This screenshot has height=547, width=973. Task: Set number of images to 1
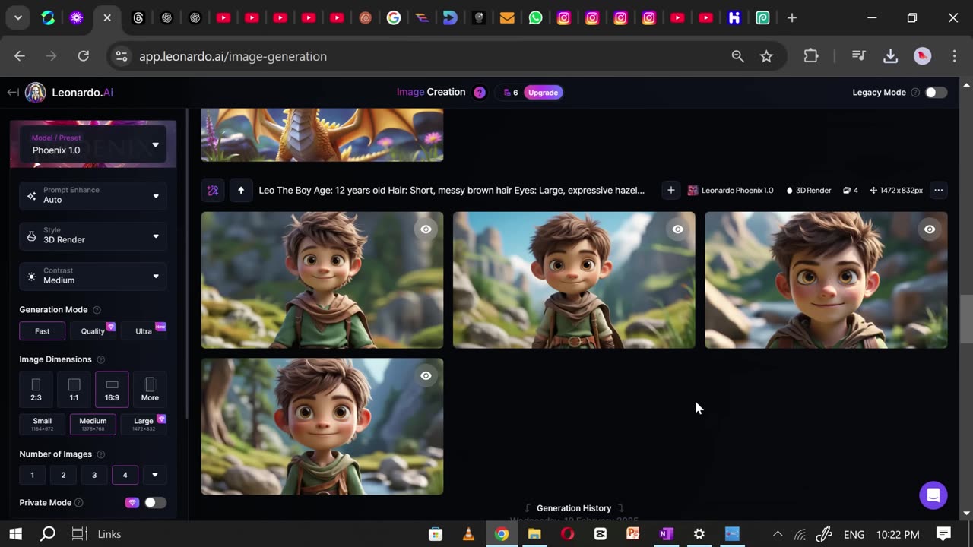pyautogui.click(x=32, y=475)
